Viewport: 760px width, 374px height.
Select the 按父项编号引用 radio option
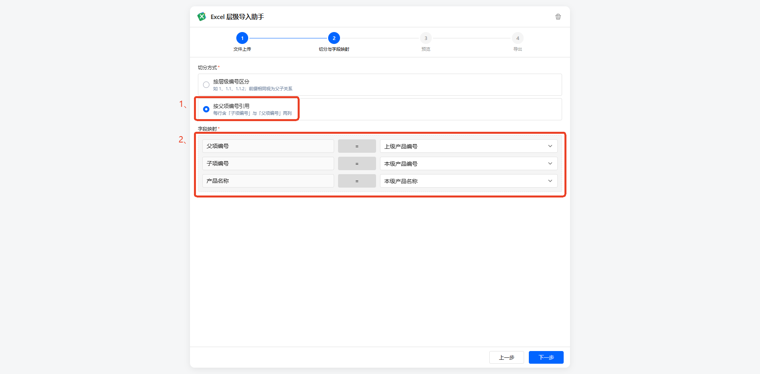click(206, 109)
